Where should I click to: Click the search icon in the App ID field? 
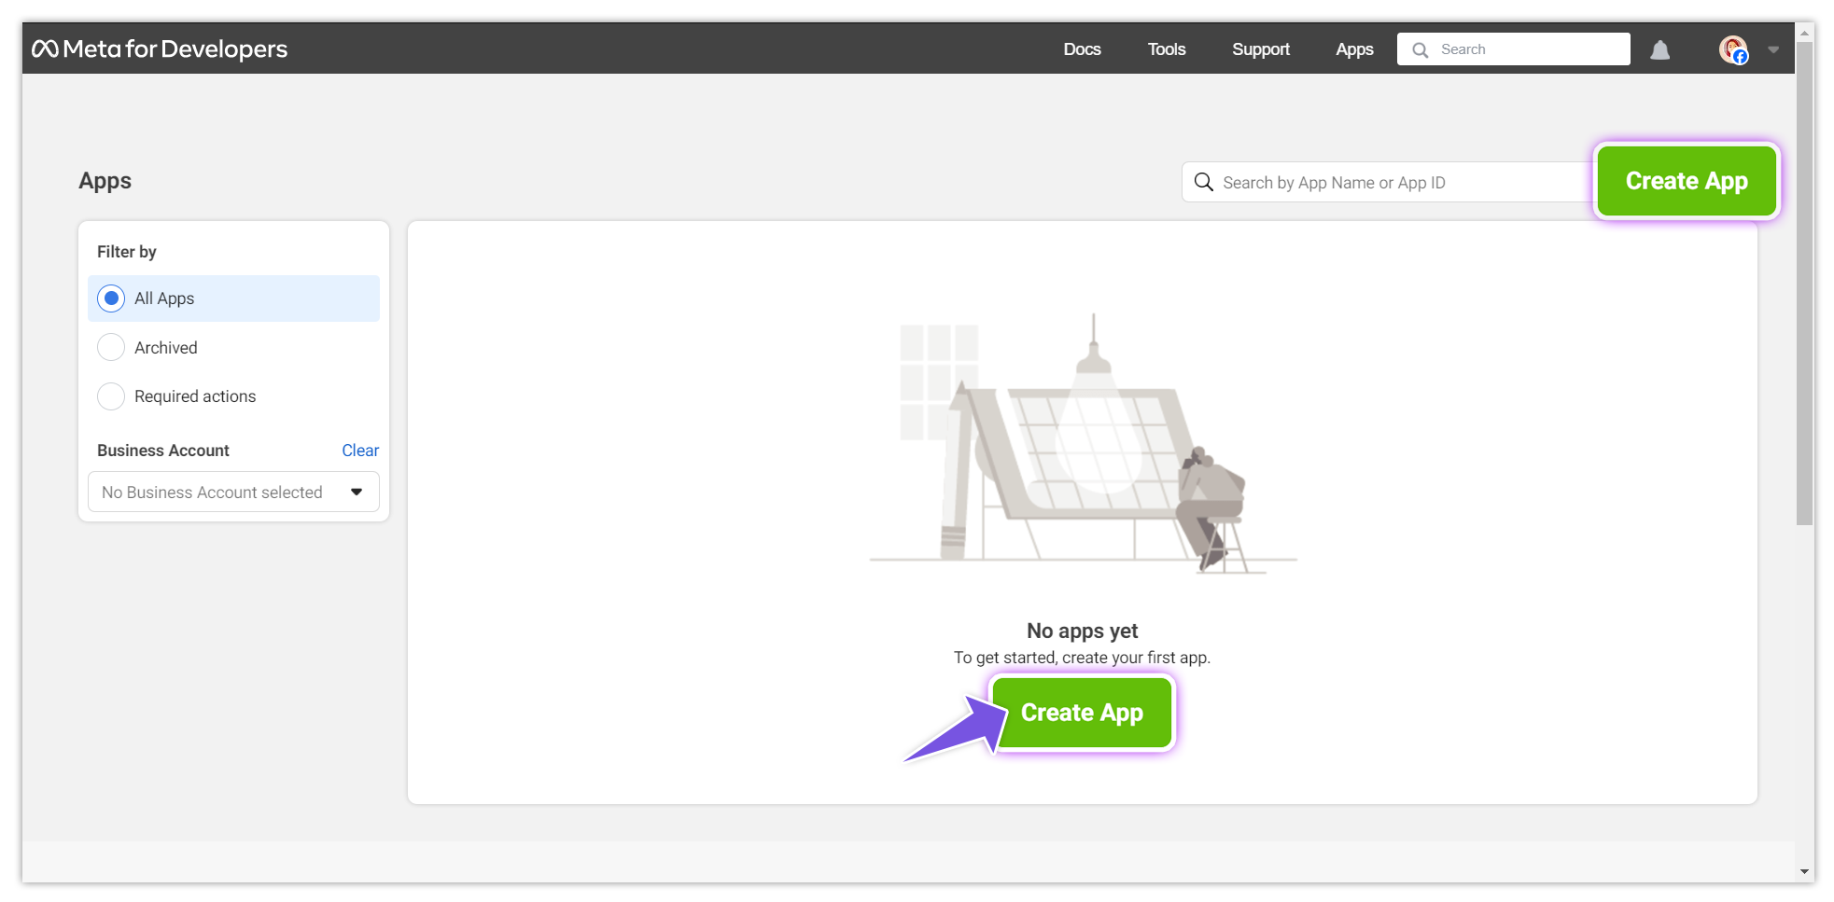1203,182
